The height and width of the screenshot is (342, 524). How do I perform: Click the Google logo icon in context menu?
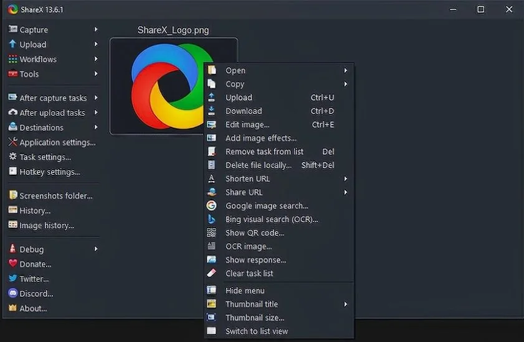pos(211,206)
